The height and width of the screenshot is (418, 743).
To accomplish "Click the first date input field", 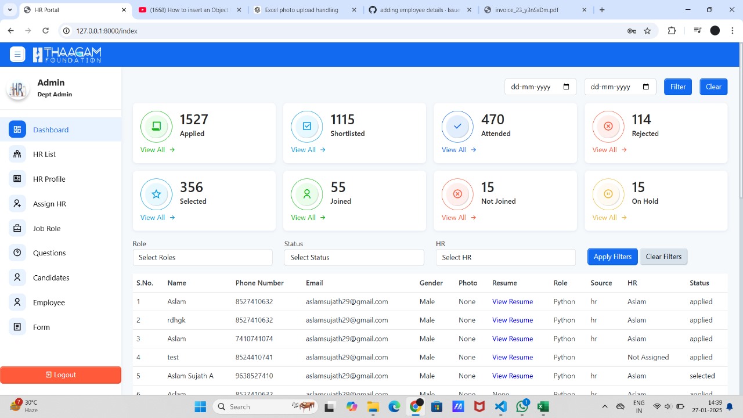I will coord(540,87).
